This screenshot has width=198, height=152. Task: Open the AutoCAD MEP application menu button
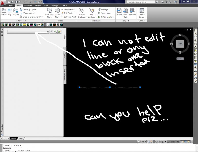pyautogui.click(x=3, y=3)
